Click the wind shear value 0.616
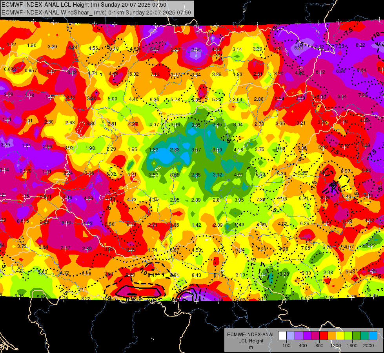Viewport: 384px width, 353px height. pos(23,221)
